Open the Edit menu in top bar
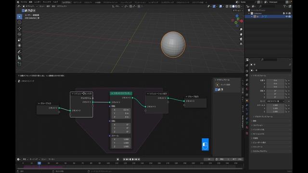308x173 pixels. pyautogui.click(x=31, y=2)
